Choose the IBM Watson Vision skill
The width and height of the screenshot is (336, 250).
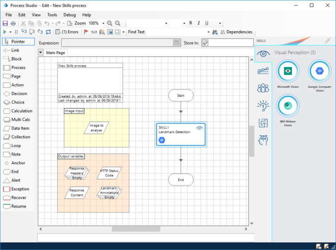coord(288,106)
